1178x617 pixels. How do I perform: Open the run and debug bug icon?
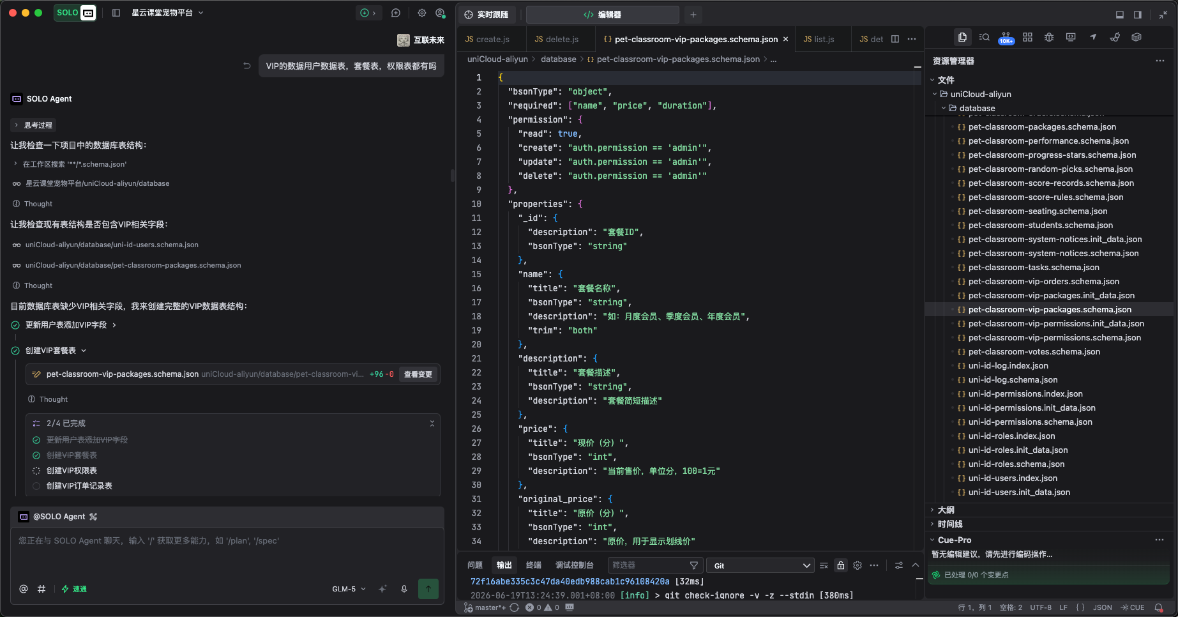coord(1049,37)
